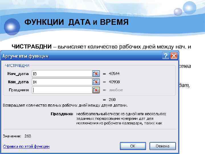Click the grey любое placeholder value
The height and width of the screenshot is (154, 205).
click(116, 90)
